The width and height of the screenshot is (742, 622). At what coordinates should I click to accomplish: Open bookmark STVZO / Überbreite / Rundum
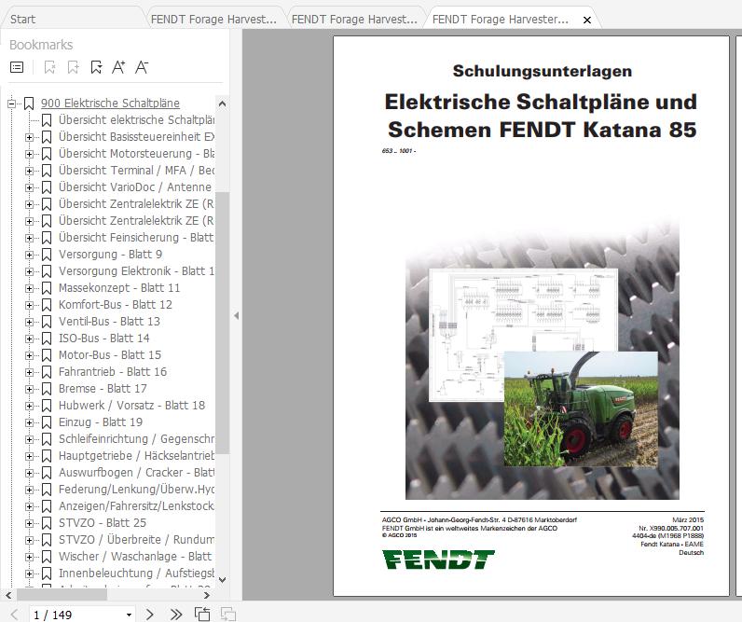pos(136,540)
